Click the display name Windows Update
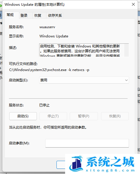140x174 pixels. 54,36
